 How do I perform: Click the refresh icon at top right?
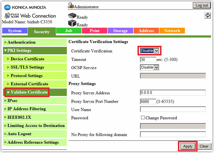tap(208, 16)
